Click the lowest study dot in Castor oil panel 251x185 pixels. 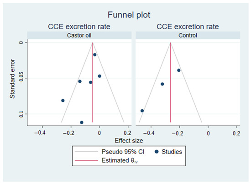82,122
